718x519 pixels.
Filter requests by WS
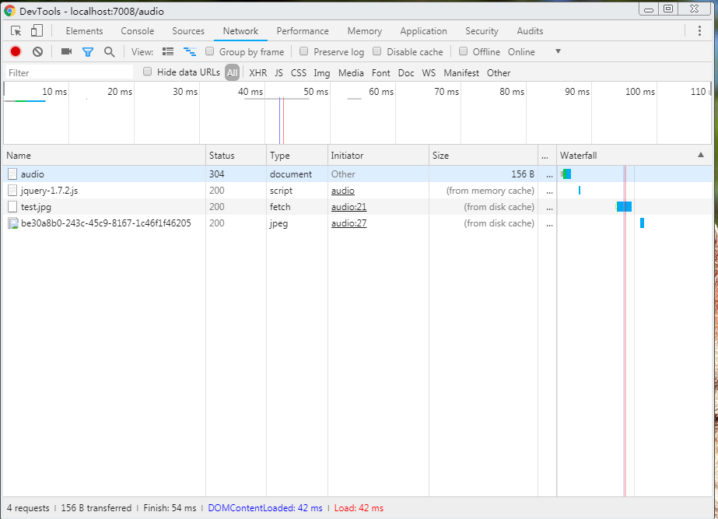coord(429,73)
